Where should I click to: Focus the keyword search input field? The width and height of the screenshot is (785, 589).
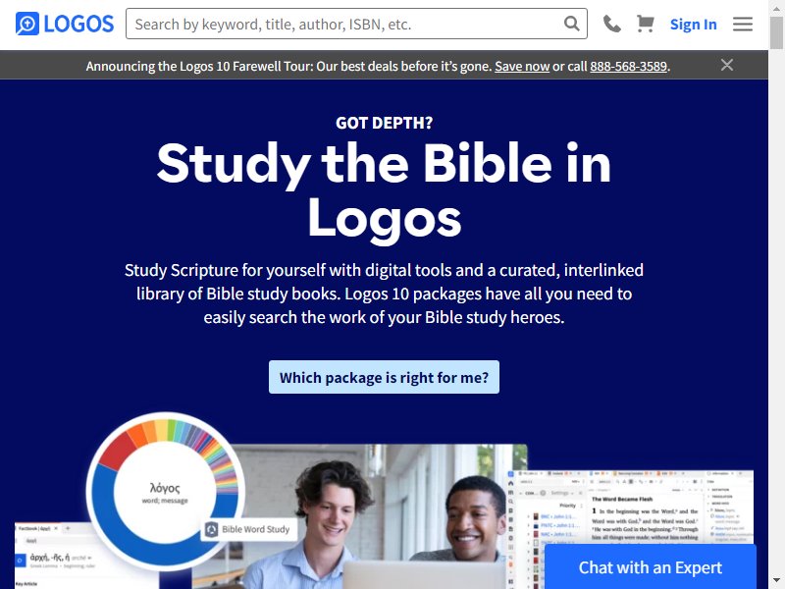pyautogui.click(x=345, y=24)
